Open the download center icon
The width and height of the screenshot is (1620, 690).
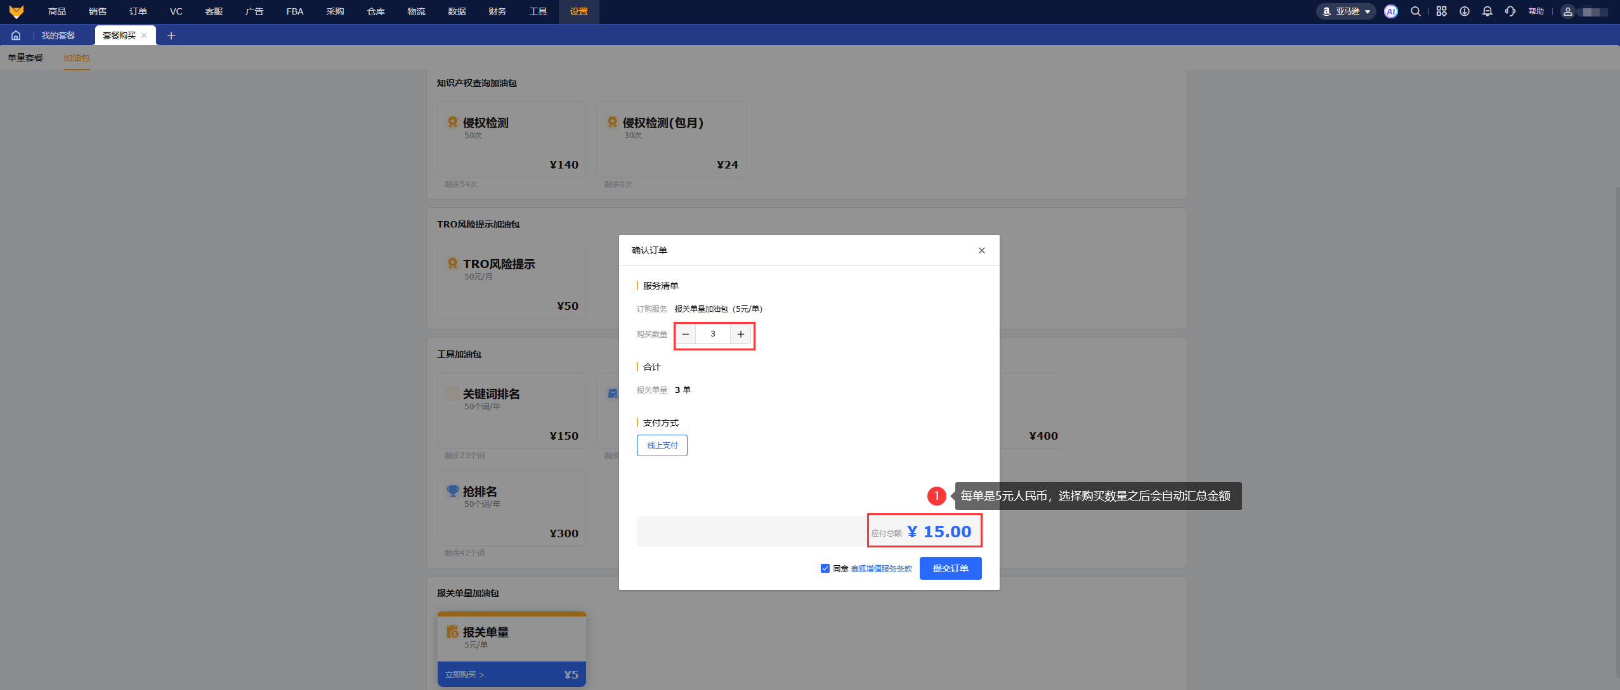click(1464, 11)
